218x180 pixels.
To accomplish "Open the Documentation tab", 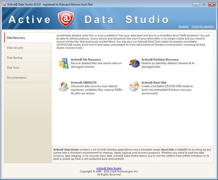I will tap(28, 77).
